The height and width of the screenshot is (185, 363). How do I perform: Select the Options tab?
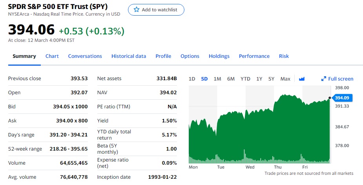coord(190,56)
